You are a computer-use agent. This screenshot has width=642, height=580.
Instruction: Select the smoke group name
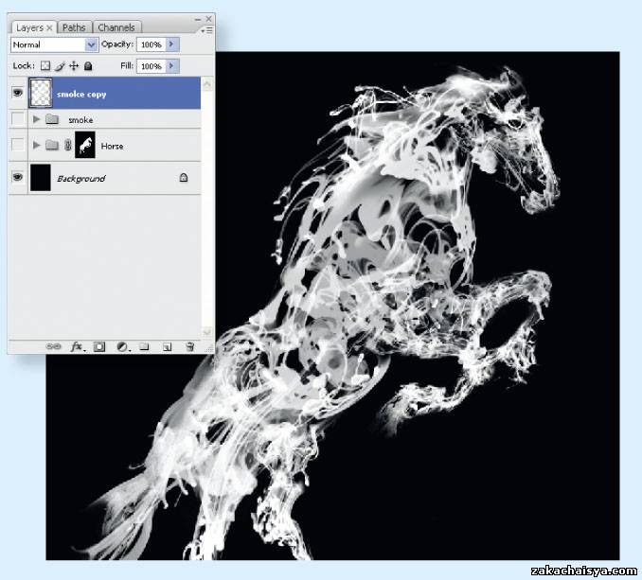point(80,120)
